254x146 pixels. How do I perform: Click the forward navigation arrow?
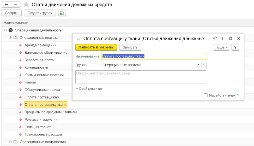click(15, 5)
